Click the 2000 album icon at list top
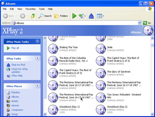The width and height of the screenshot is (155, 117). pyautogui.click(x=101, y=39)
